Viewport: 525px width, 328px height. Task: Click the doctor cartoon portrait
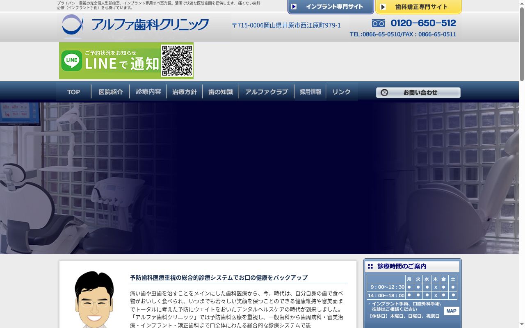coord(94,299)
